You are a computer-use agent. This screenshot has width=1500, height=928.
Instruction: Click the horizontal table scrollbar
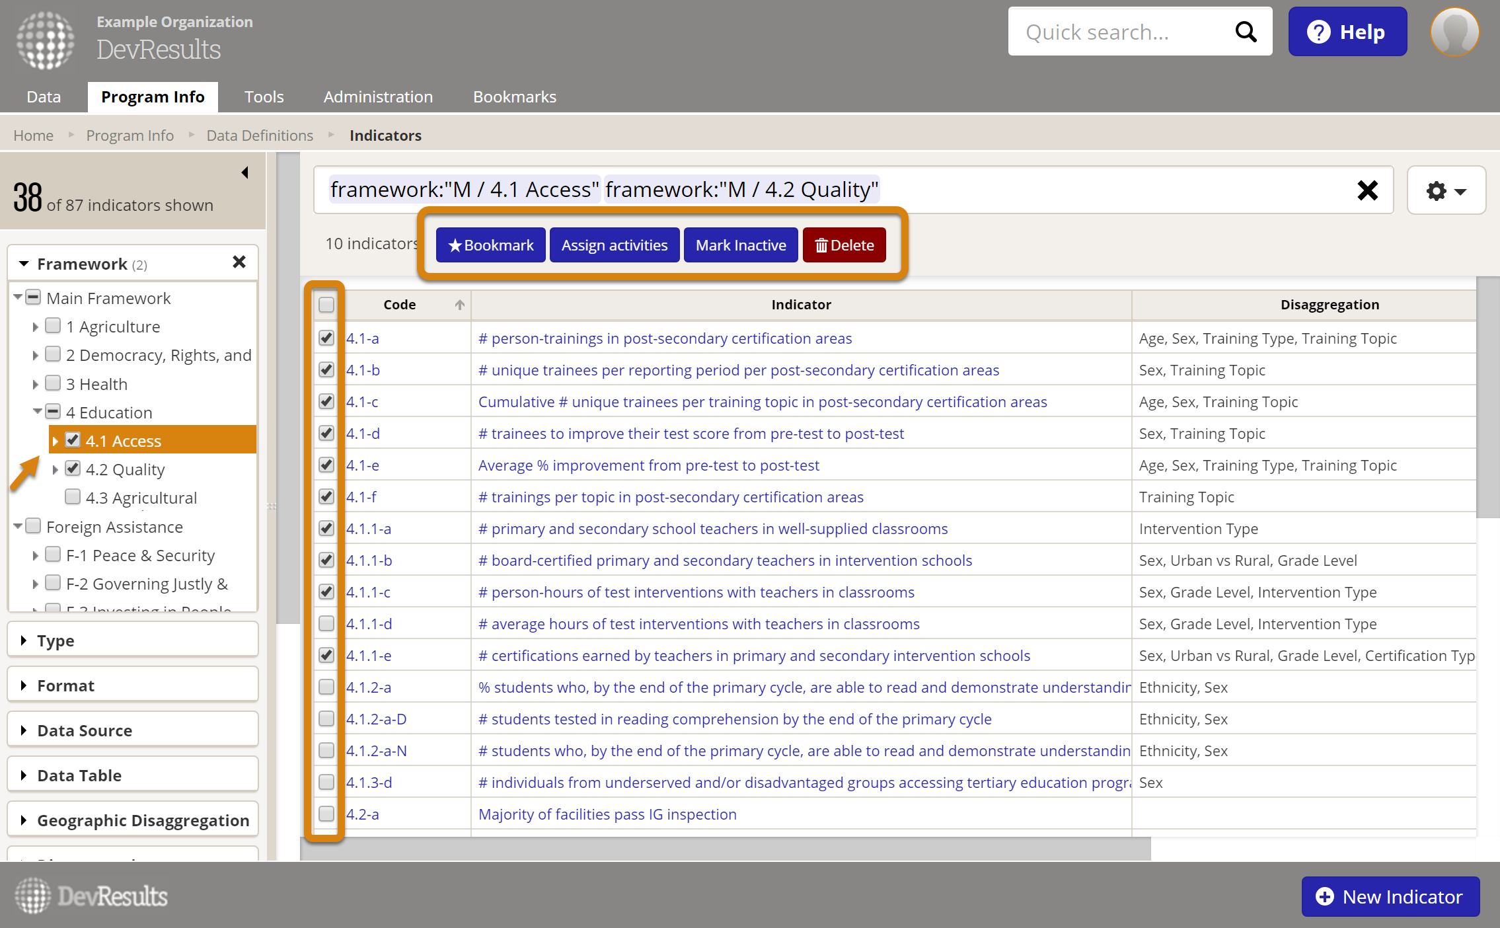pos(726,848)
